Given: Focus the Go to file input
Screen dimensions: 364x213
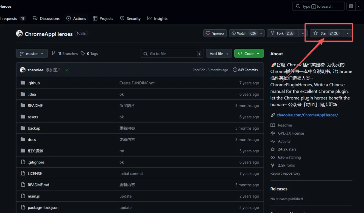Looking at the screenshot, I should click(x=172, y=54).
